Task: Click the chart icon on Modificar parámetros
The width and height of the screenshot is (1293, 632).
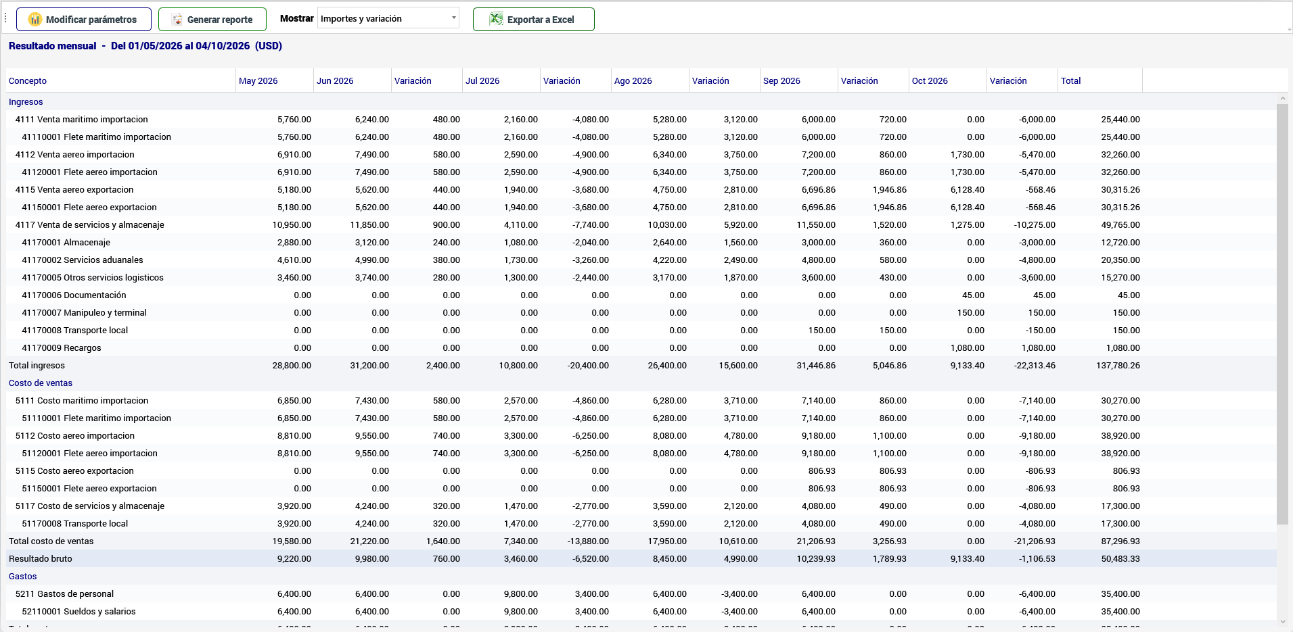Action: 35,20
